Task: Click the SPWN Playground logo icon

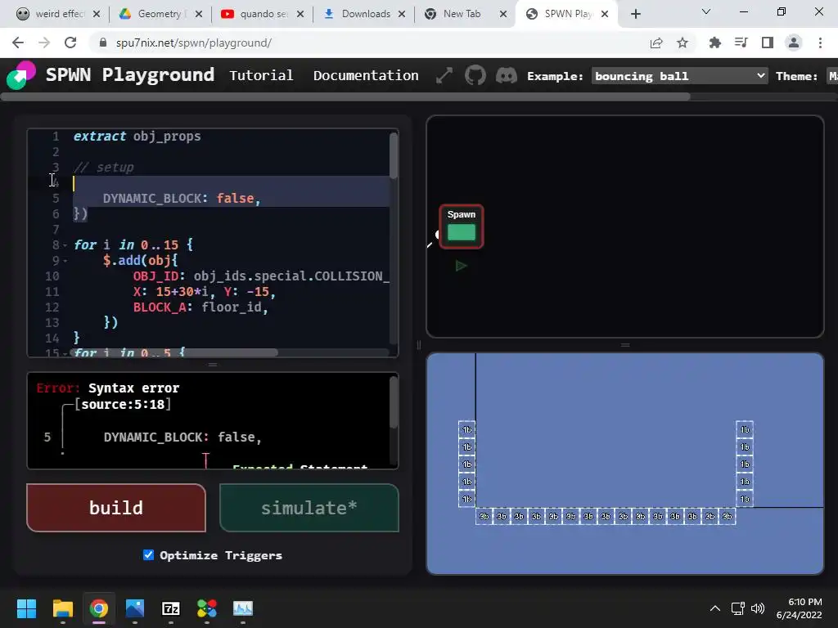Action: (x=20, y=76)
